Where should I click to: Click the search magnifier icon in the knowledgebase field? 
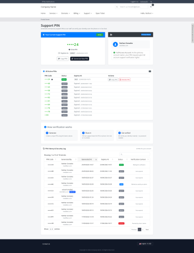117,7
